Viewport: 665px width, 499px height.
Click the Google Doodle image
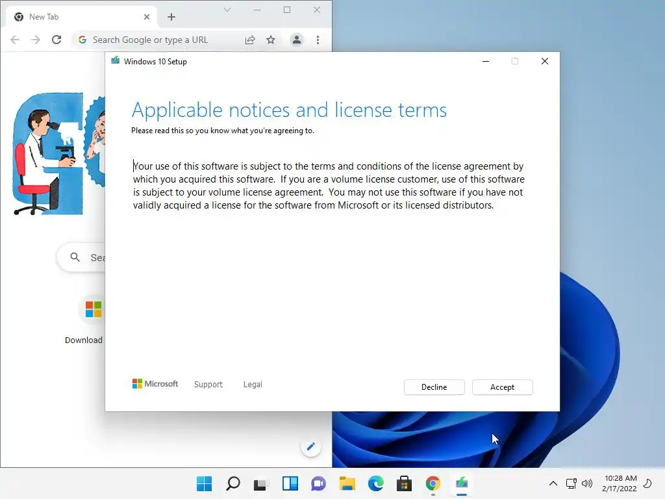point(58,153)
